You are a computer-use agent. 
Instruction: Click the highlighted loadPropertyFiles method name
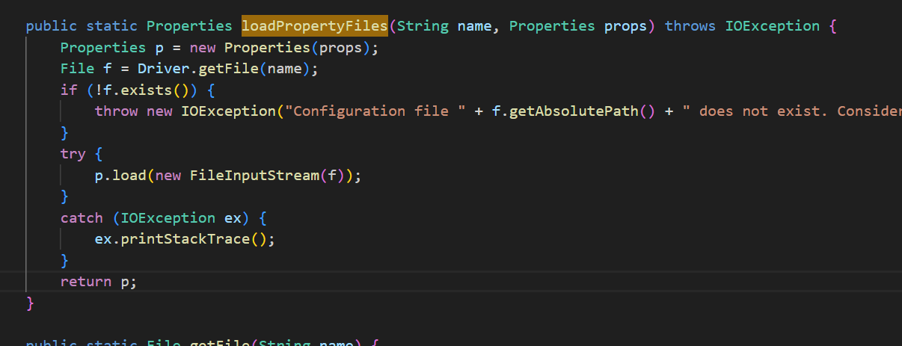(x=314, y=26)
